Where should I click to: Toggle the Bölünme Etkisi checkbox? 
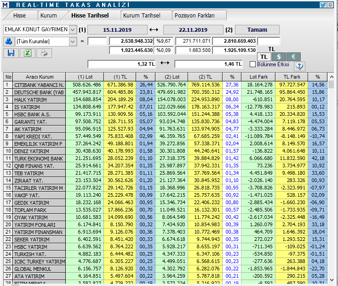click(252, 64)
